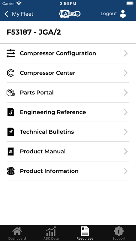Tap the Parts Portal box icon
This screenshot has height=241, width=136.
pos(11,92)
